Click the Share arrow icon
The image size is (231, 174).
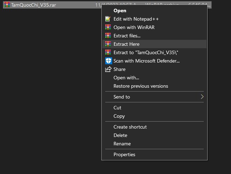point(108,69)
